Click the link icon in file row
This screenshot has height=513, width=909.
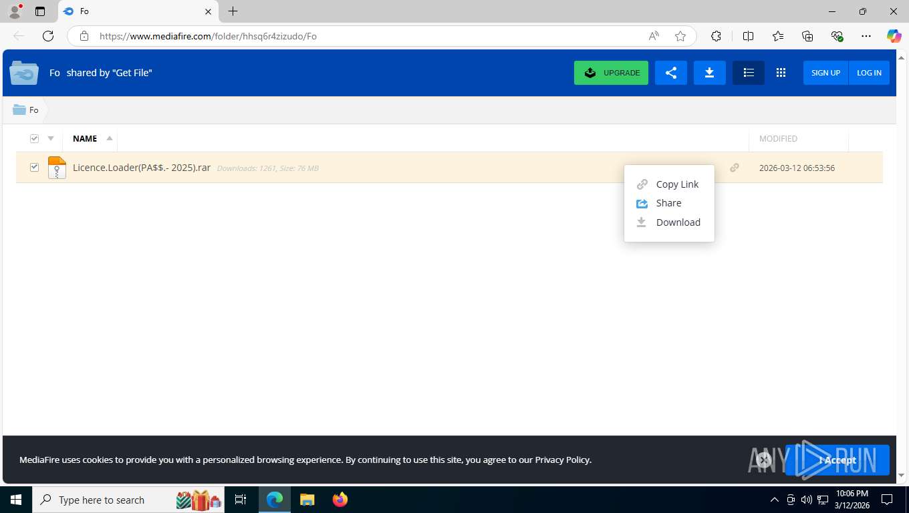pyautogui.click(x=735, y=168)
